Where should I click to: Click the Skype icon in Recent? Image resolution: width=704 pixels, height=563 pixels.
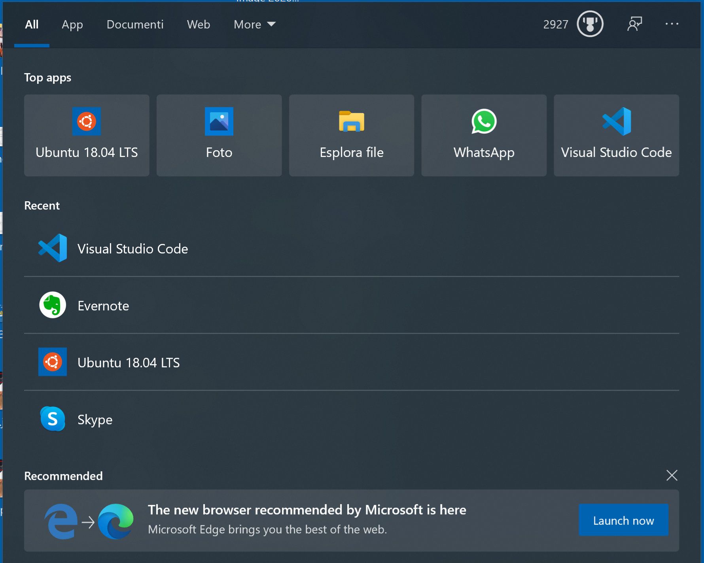[53, 419]
